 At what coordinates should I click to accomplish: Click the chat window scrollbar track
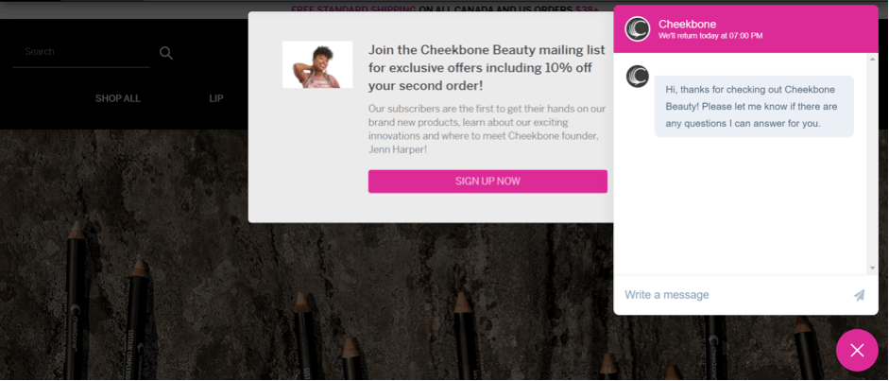[873, 164]
